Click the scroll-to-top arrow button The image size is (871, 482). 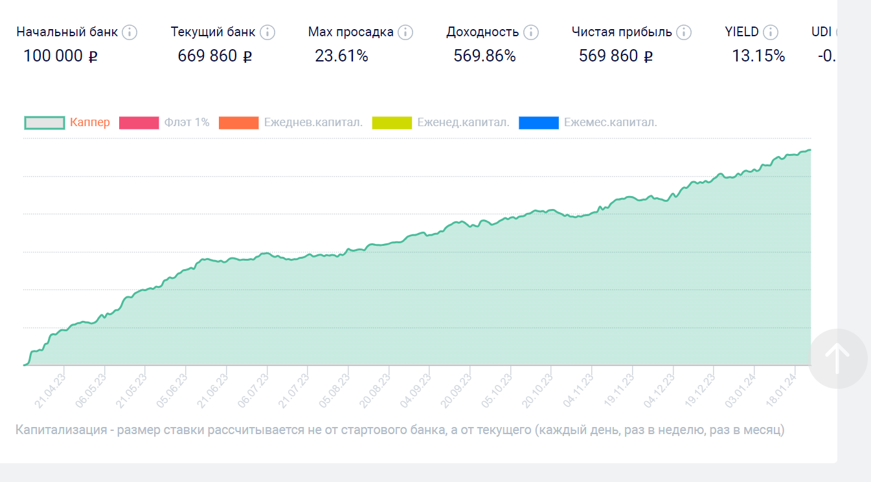pos(838,359)
